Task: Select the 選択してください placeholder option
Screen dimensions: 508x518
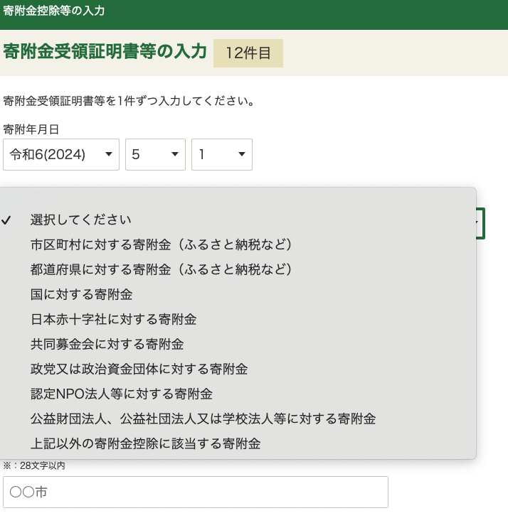Action: coord(80,220)
